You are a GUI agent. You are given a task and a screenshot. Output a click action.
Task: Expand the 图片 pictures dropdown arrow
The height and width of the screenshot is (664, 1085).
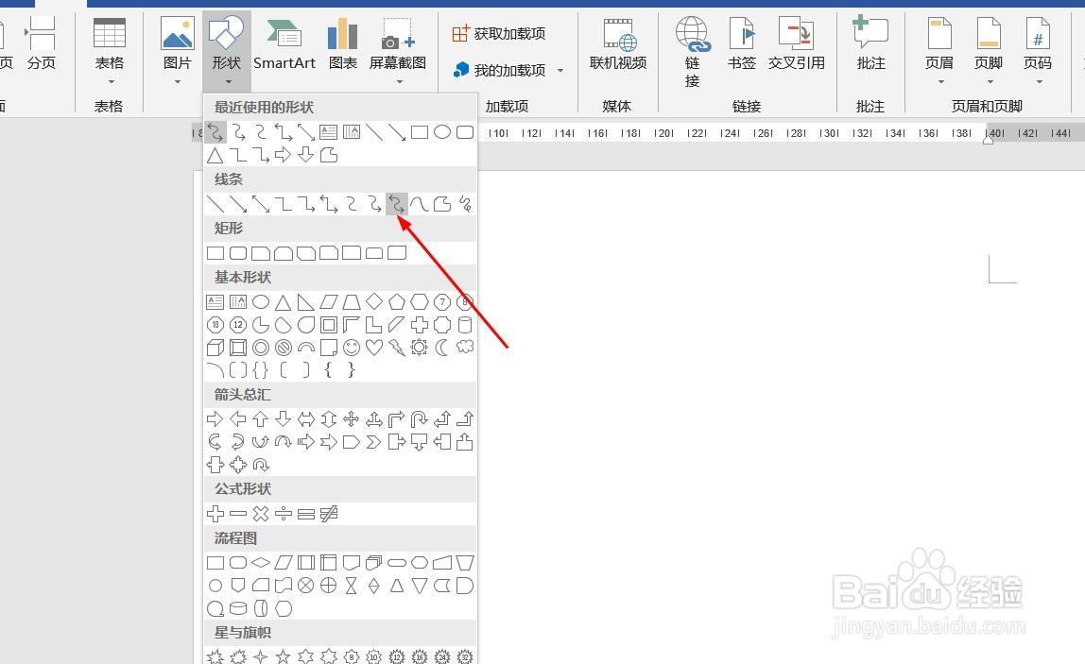coord(177,81)
